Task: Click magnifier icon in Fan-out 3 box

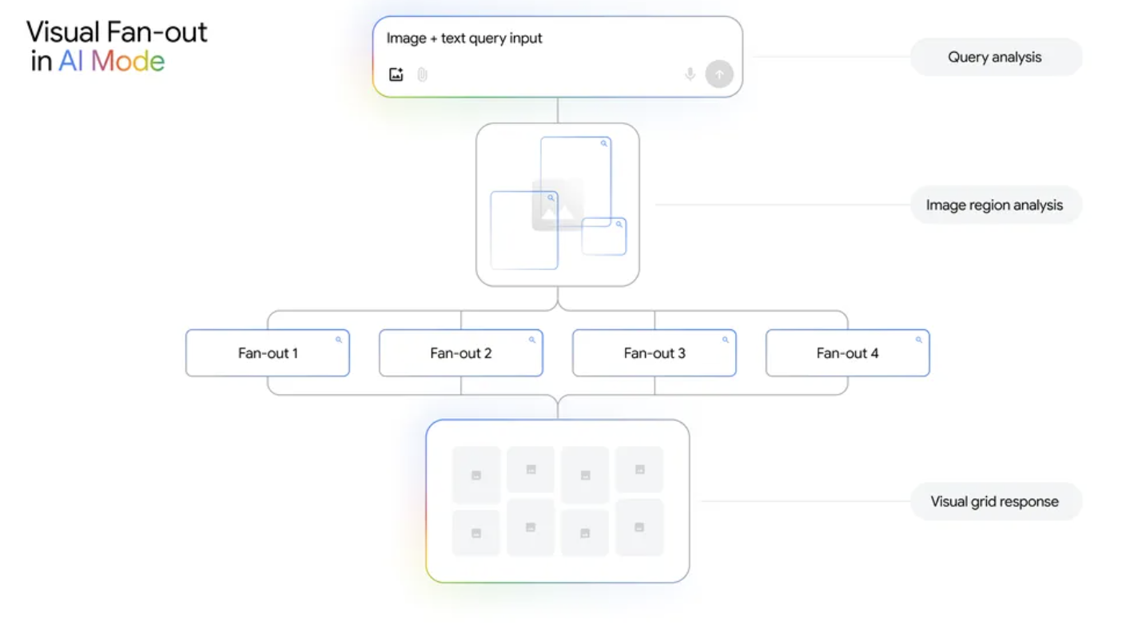Action: 726,340
